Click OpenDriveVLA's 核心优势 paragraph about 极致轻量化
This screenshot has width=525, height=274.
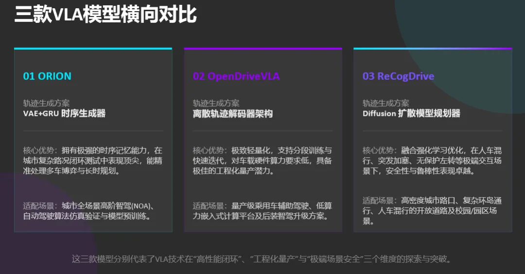point(262,161)
